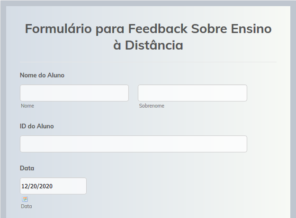Click the bold "Data" label above date field

pyautogui.click(x=27, y=168)
